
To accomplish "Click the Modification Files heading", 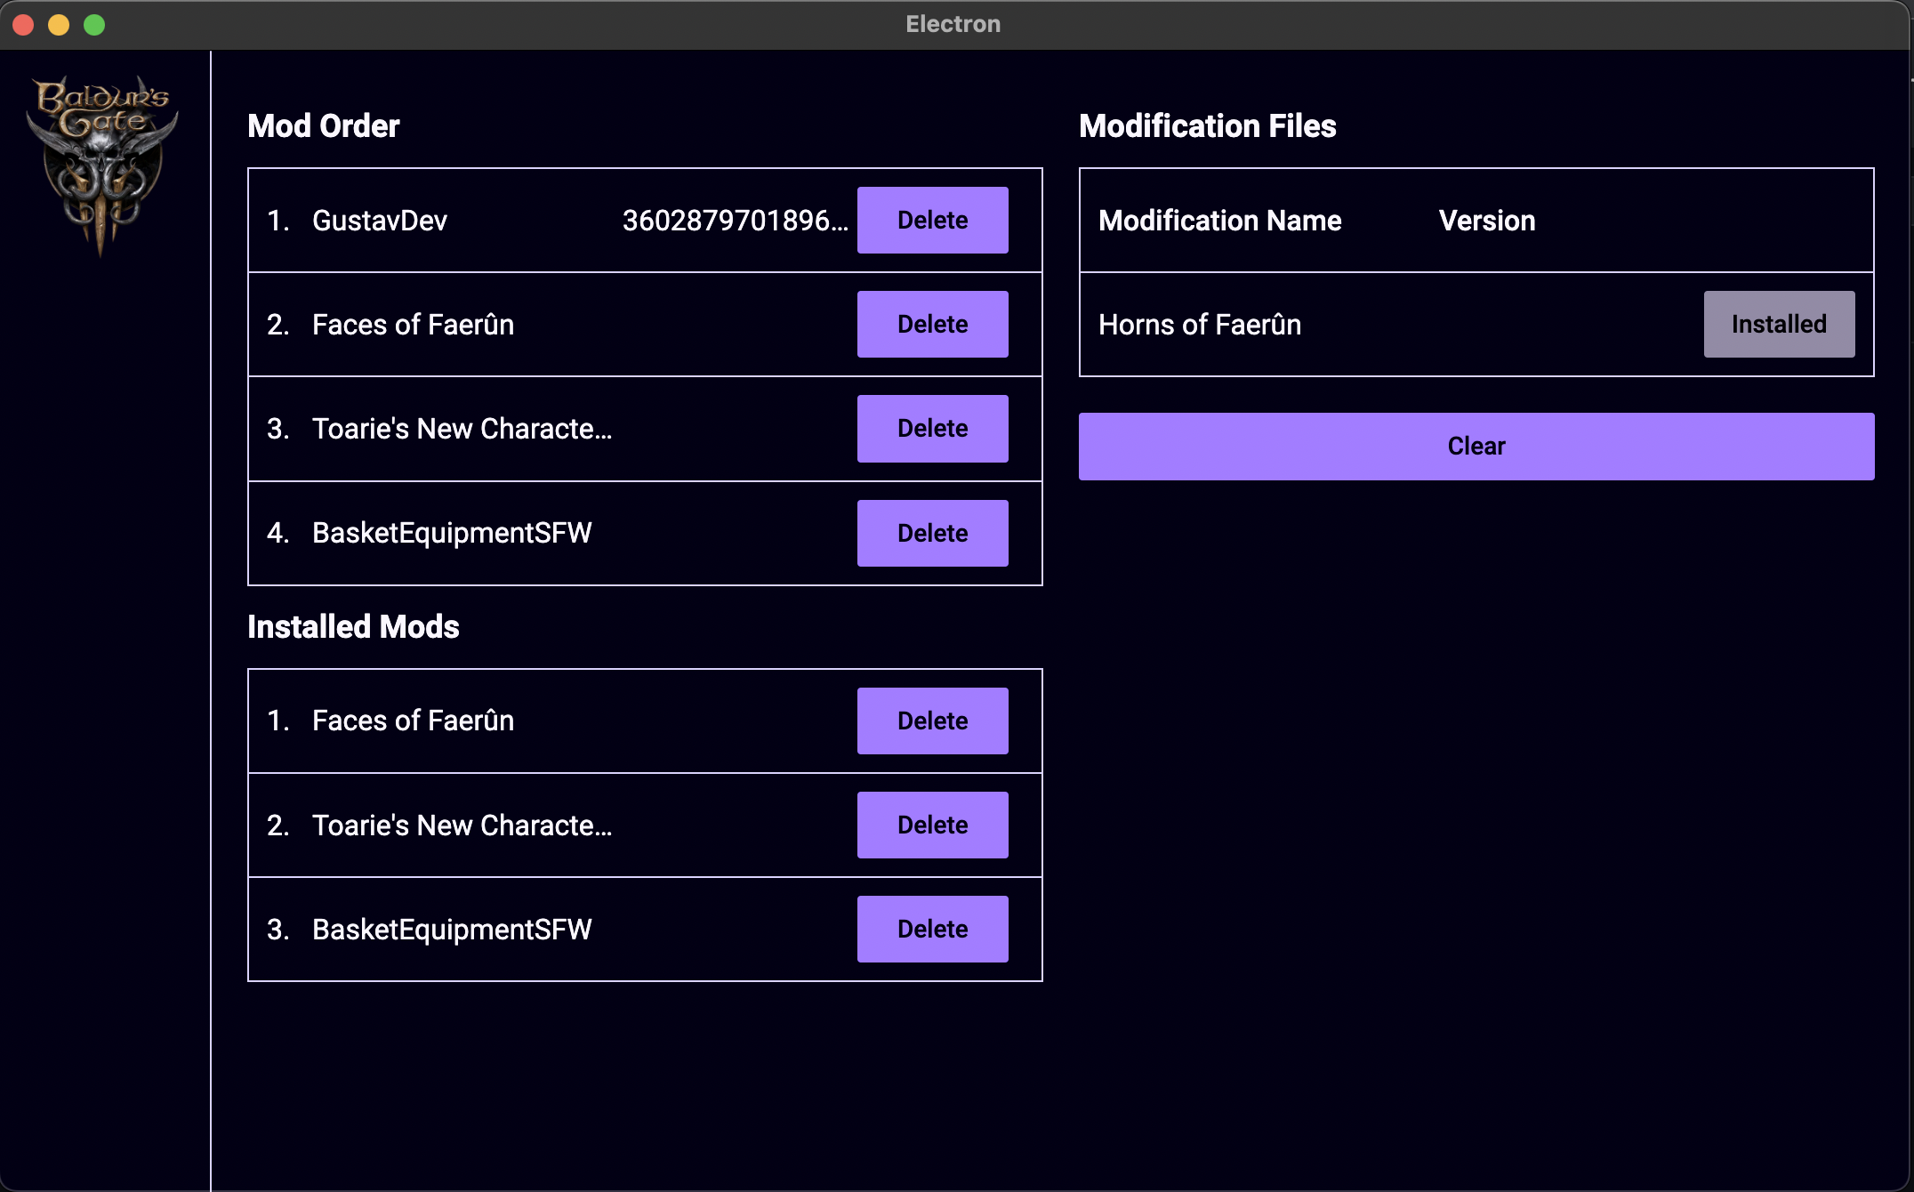I will 1207,125.
